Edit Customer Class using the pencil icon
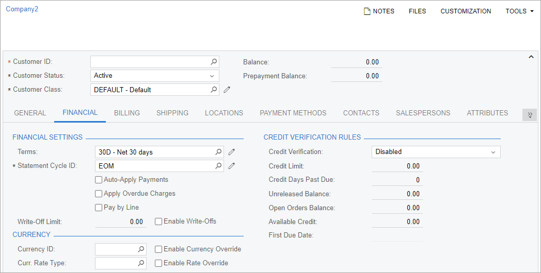541x273 pixels. coord(227,90)
